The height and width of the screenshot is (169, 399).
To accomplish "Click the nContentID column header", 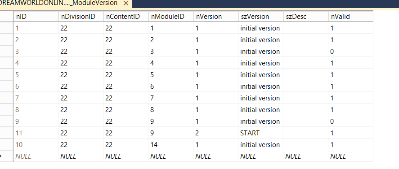I will click(x=126, y=17).
